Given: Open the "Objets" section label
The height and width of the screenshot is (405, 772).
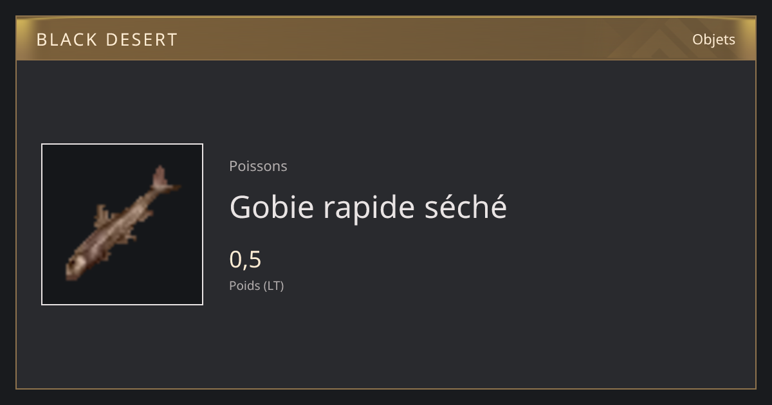Looking at the screenshot, I should tap(713, 39).
